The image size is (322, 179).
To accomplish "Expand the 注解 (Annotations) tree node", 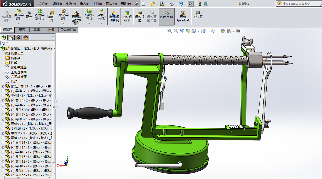I will [3, 63].
